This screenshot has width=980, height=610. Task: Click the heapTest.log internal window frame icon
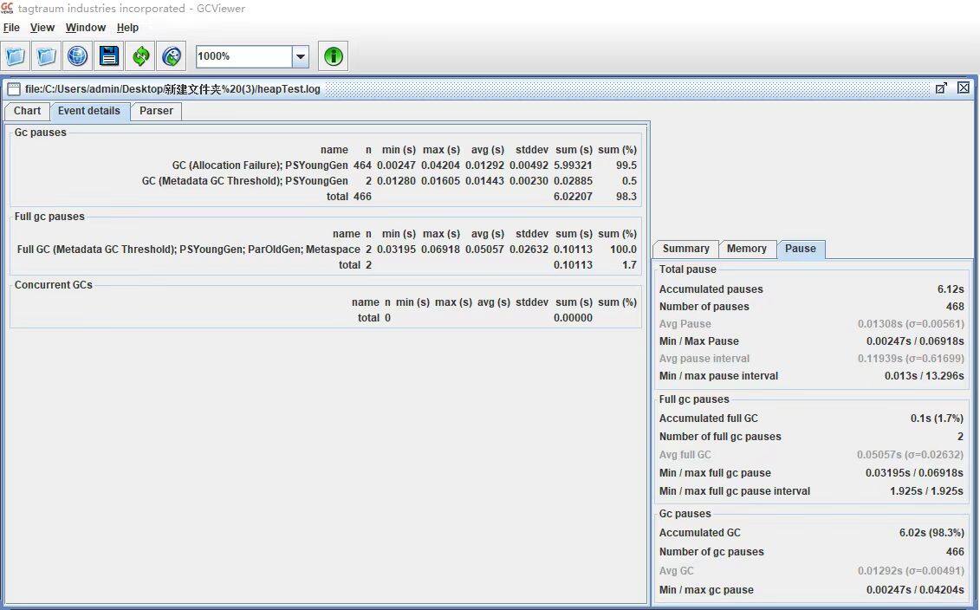pos(14,89)
